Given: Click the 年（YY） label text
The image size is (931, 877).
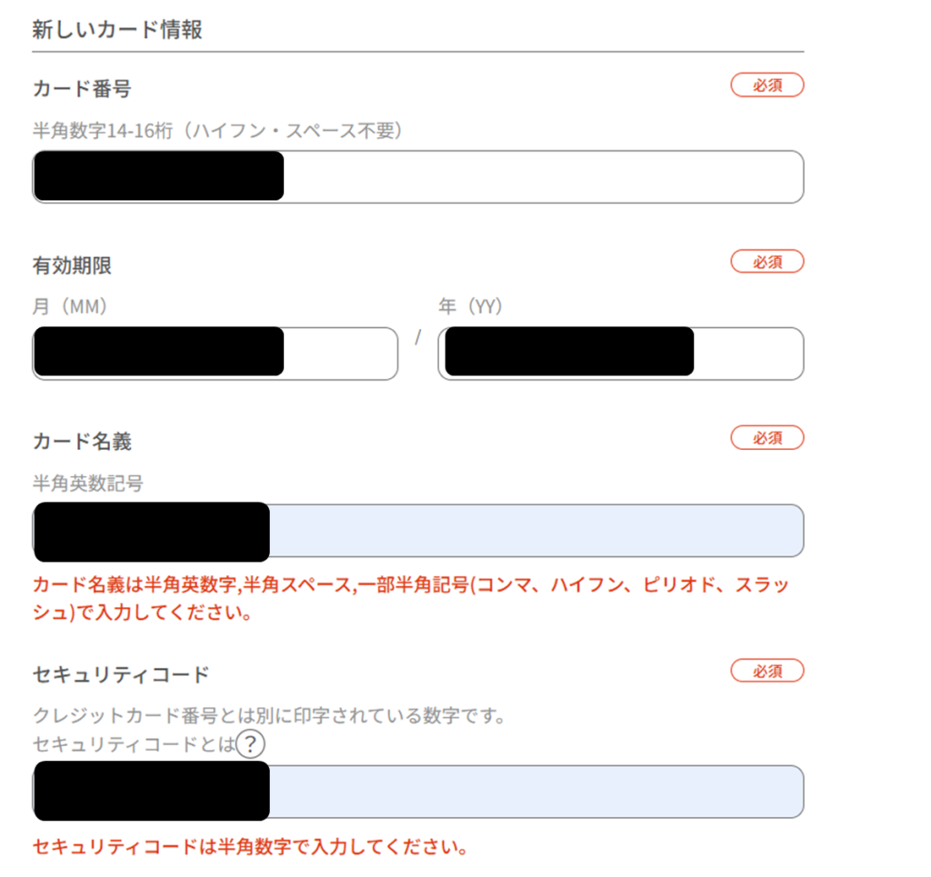Looking at the screenshot, I should click(470, 307).
